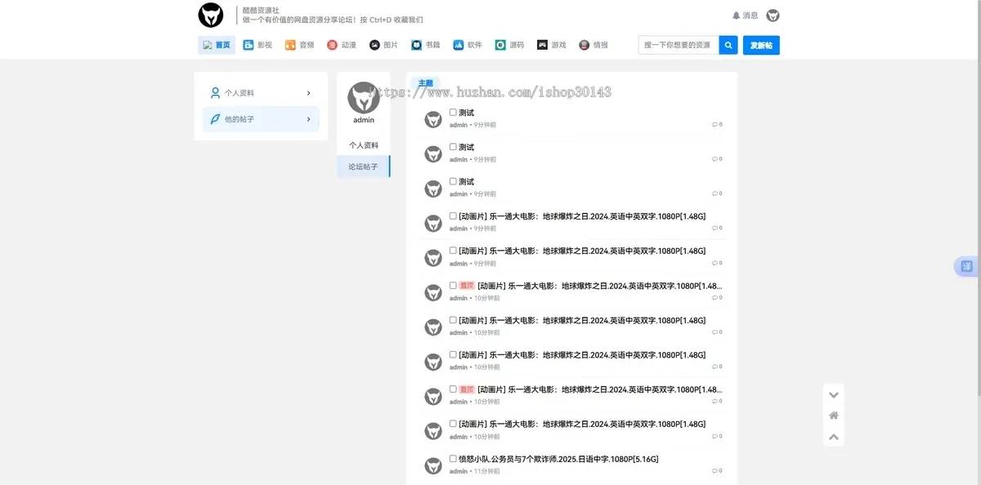Tick checkbox for the 愤怒小队 post
The width and height of the screenshot is (981, 485).
click(x=453, y=458)
